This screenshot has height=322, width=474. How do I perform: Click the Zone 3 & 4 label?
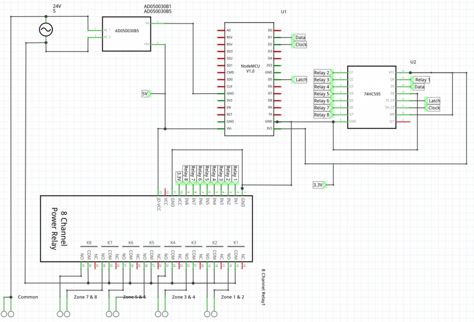click(x=183, y=297)
